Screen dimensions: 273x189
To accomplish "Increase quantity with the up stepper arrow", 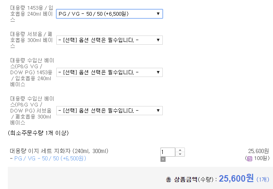I will click(180, 150).
